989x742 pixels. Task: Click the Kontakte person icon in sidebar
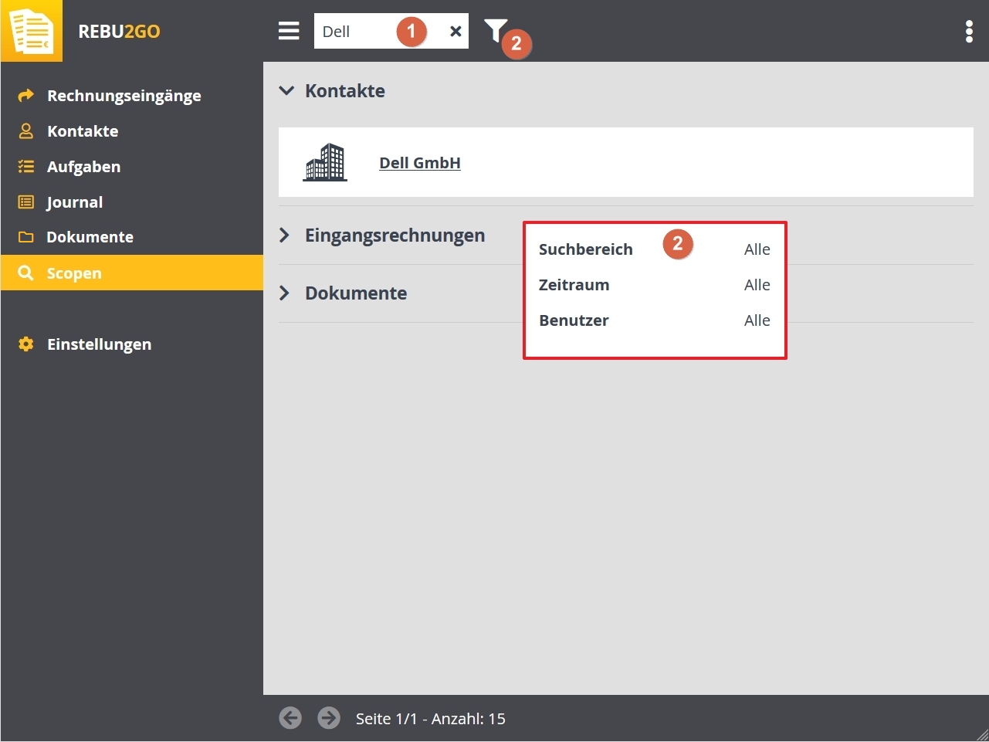[x=26, y=131]
